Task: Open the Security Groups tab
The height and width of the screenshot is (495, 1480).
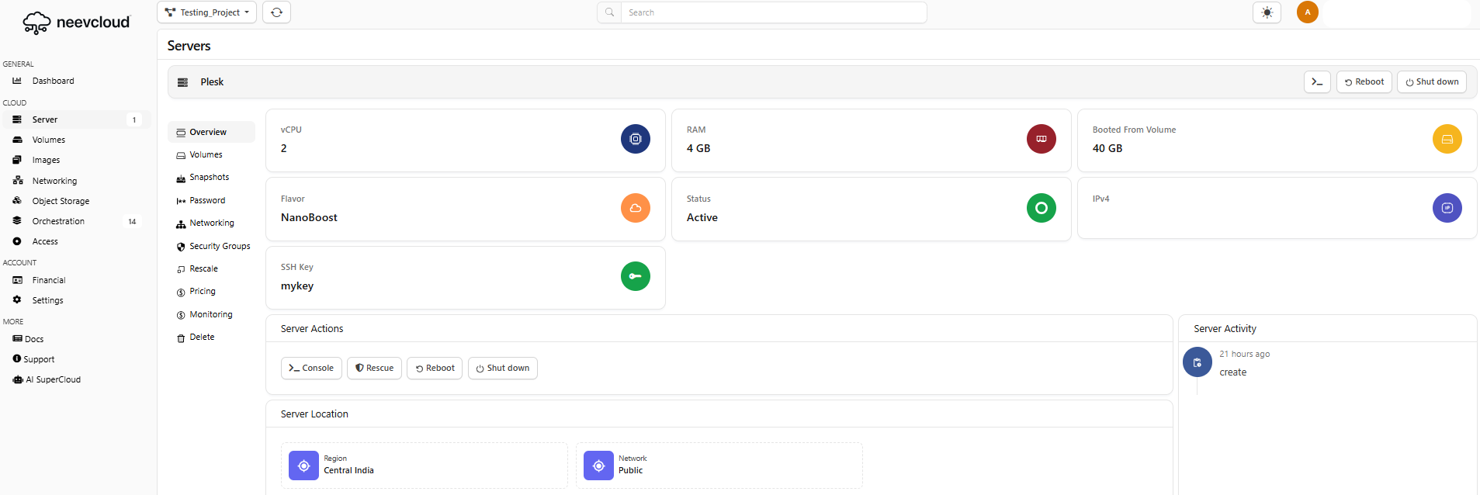Action: tap(220, 246)
